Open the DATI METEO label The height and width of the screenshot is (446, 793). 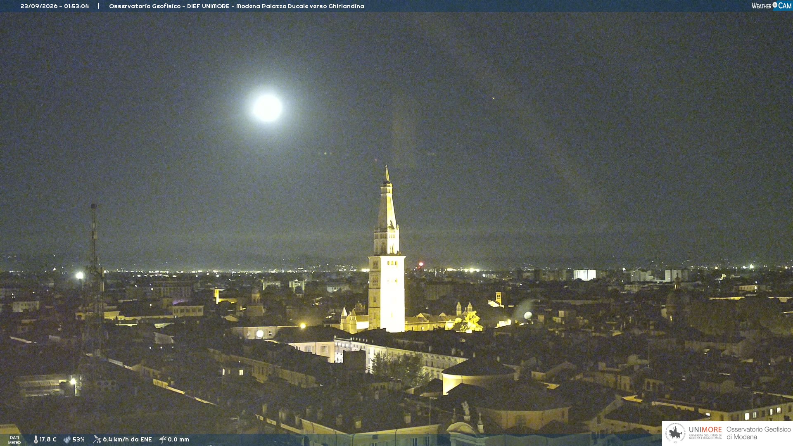click(x=14, y=440)
